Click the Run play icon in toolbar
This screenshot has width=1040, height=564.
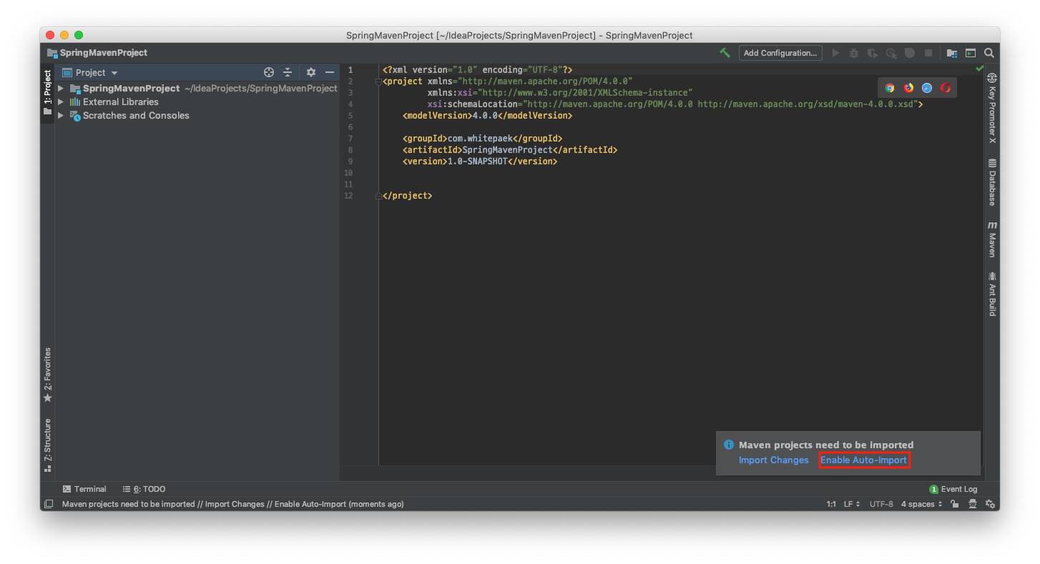[835, 53]
